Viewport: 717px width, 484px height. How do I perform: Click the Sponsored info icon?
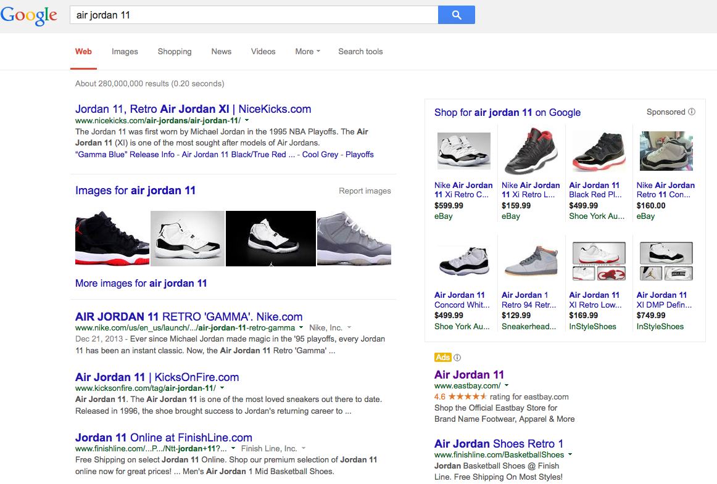(x=692, y=112)
